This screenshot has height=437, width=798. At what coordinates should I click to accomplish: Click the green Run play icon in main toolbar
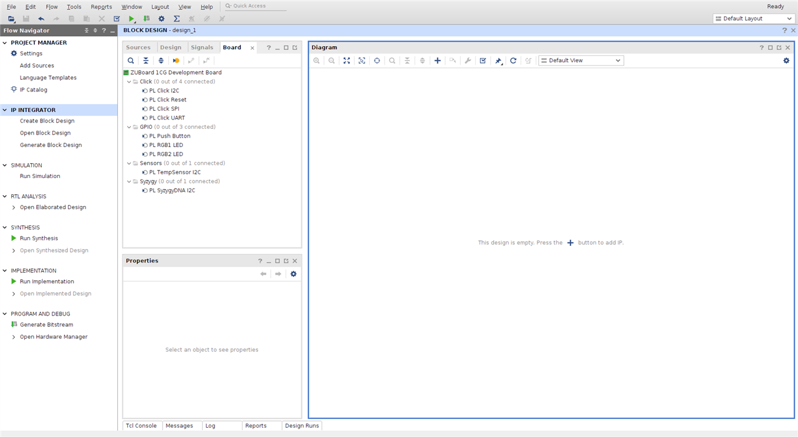pyautogui.click(x=132, y=19)
